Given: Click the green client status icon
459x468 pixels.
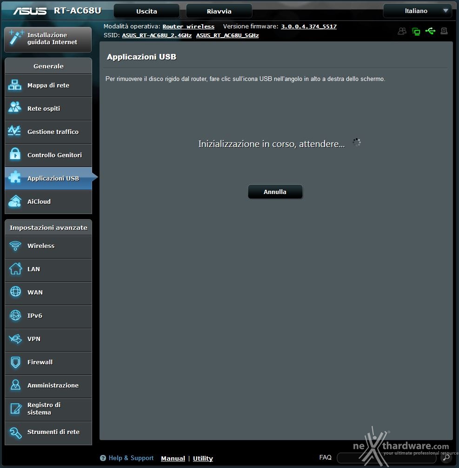Looking at the screenshot, I should 416,31.
